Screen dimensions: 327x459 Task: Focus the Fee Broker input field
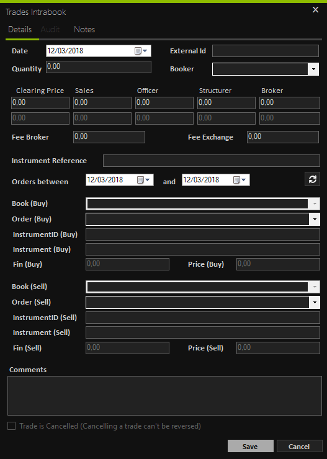109,137
